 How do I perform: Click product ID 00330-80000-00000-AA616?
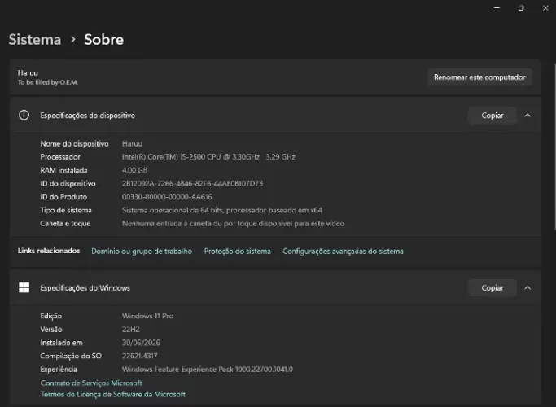167,197
